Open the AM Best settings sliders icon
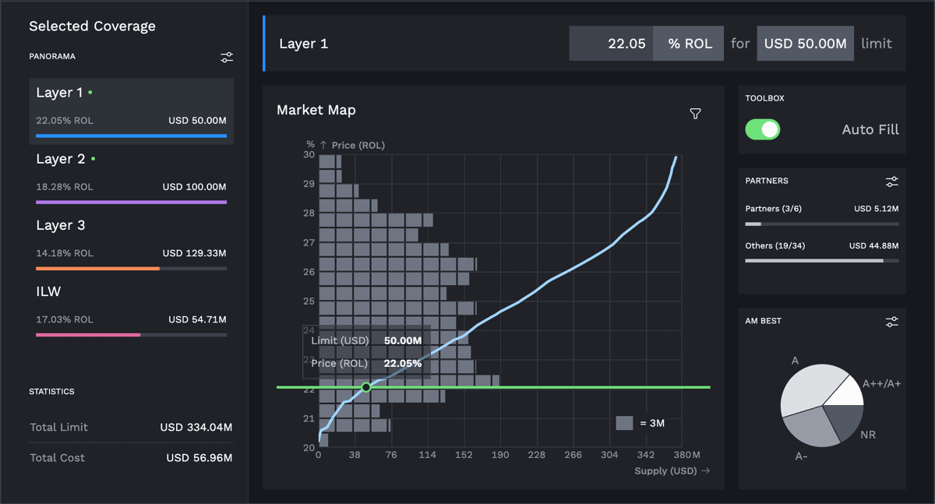 (x=891, y=322)
